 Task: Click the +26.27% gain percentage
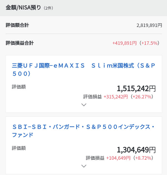tap(143, 97)
